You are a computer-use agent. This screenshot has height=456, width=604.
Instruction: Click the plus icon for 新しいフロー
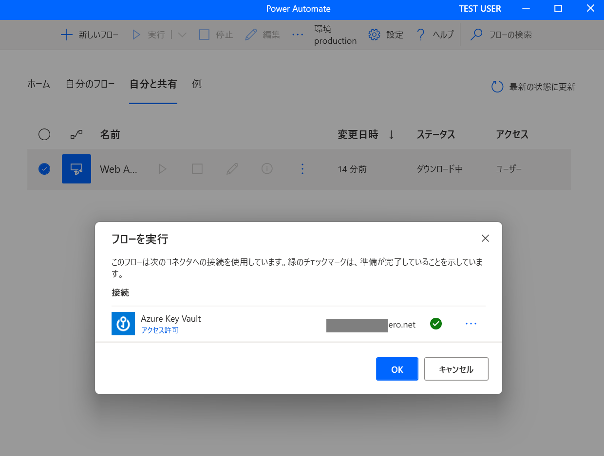(x=66, y=35)
